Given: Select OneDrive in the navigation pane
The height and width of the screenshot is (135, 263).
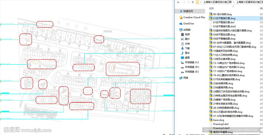Looking at the screenshot, I should tap(189, 24).
